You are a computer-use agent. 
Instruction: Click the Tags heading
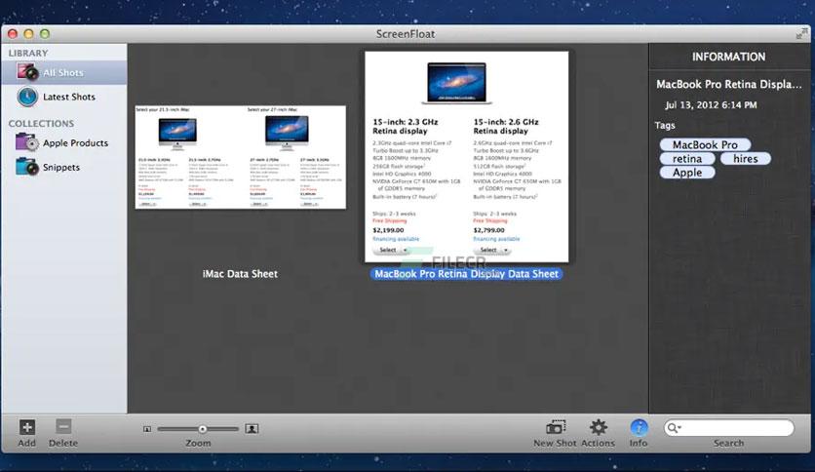click(665, 125)
